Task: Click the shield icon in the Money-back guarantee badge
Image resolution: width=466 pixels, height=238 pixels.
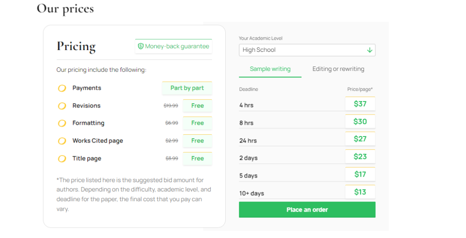Action: pos(141,46)
